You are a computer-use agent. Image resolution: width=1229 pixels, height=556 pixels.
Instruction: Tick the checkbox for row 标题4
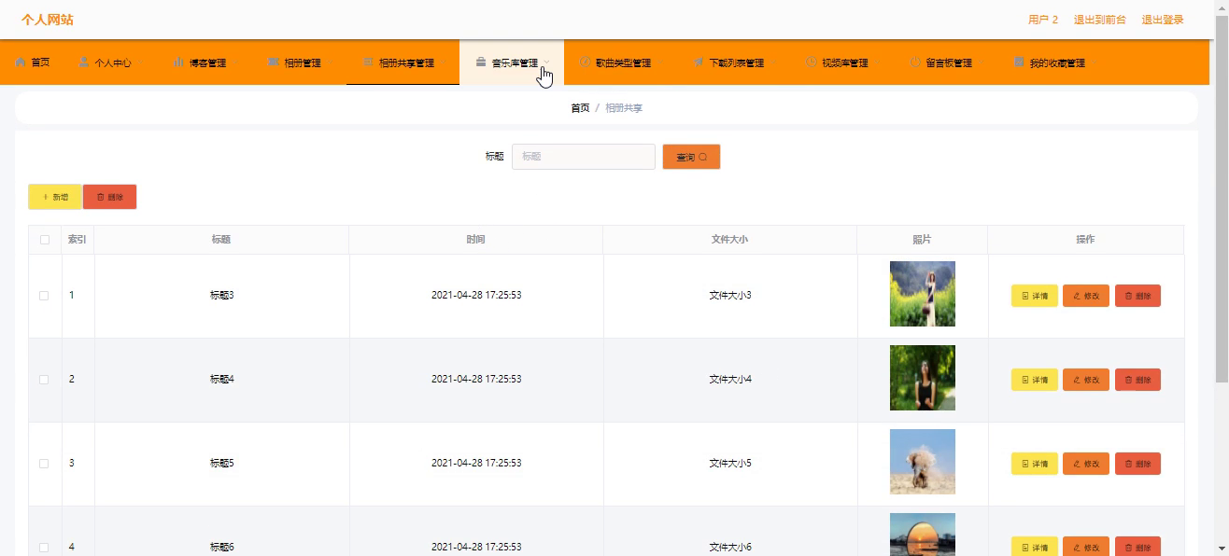pyautogui.click(x=44, y=380)
